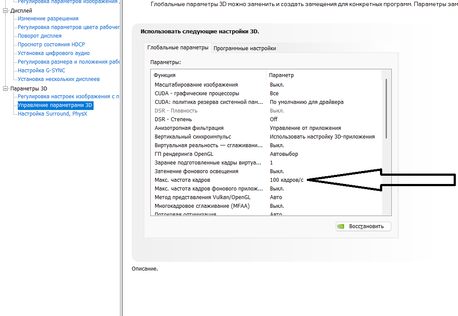
Task: Collapse the Параметры 3D tree section
Action: 5,88
